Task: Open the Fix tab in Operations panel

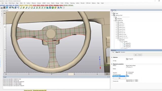Action: pos(113,52)
